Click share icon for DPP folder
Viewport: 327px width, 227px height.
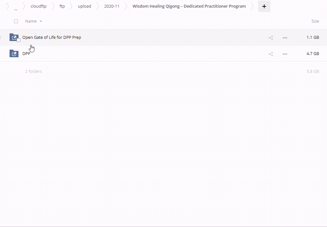pyautogui.click(x=271, y=54)
